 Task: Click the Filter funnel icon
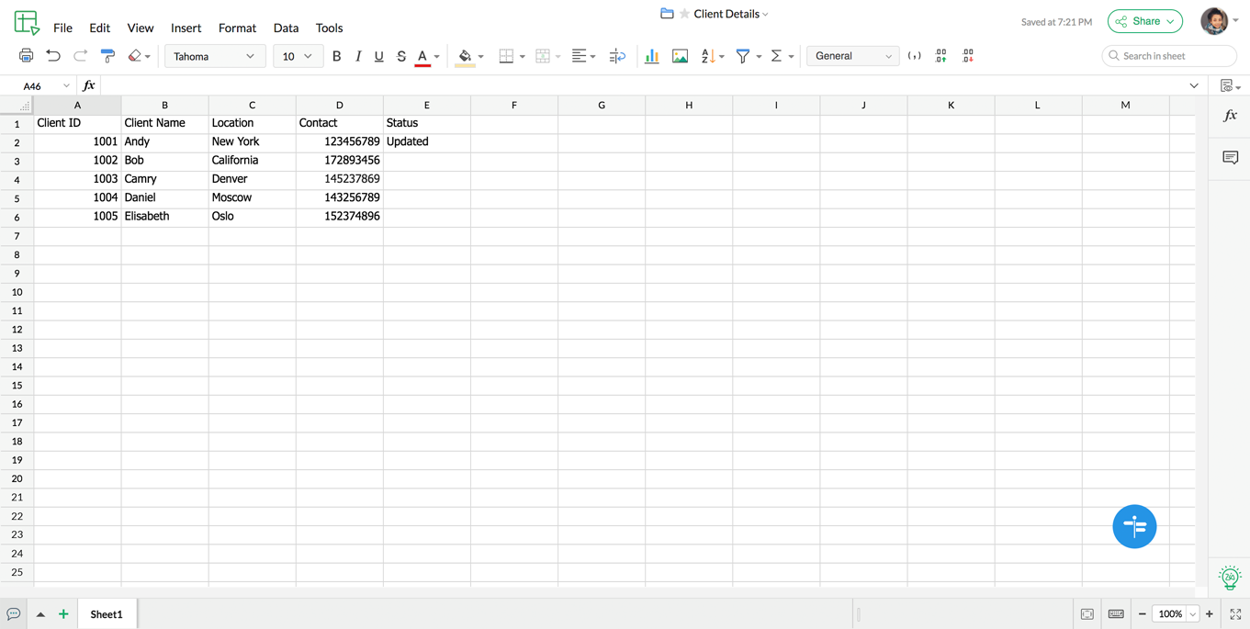click(x=743, y=56)
